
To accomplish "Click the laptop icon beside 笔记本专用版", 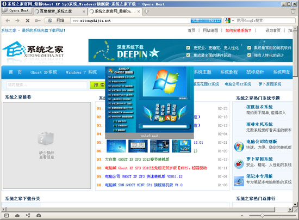I will coord(239,181).
